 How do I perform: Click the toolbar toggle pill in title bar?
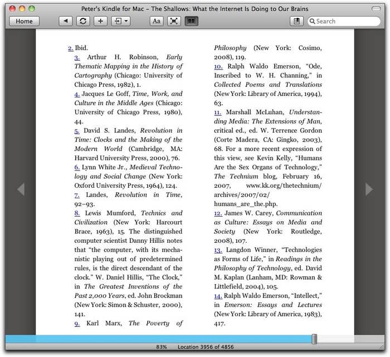click(376, 9)
